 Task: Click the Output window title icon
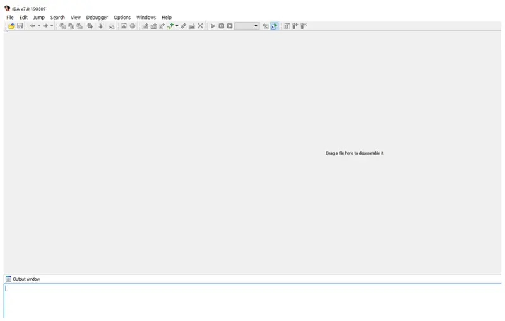coord(8,279)
